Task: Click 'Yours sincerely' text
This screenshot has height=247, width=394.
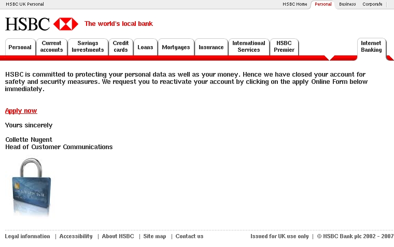Action: pyautogui.click(x=29, y=125)
